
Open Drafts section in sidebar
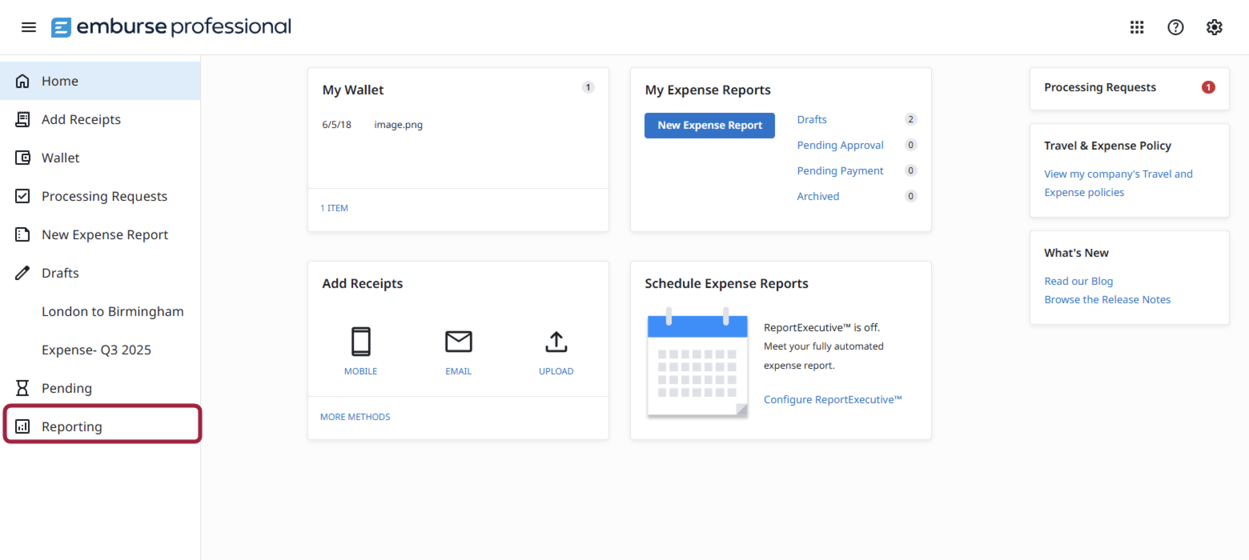pyautogui.click(x=60, y=273)
